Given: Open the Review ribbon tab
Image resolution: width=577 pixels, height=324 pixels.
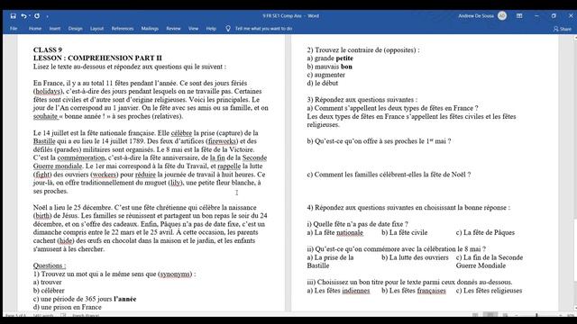Looking at the screenshot, I should point(173,28).
